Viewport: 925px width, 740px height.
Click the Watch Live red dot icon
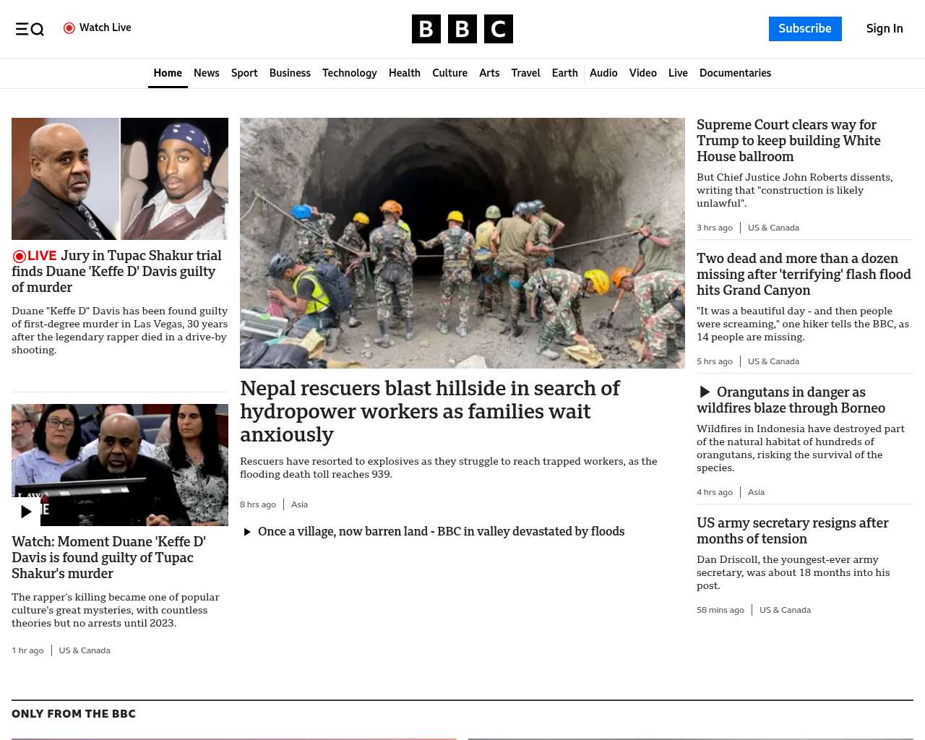(69, 28)
